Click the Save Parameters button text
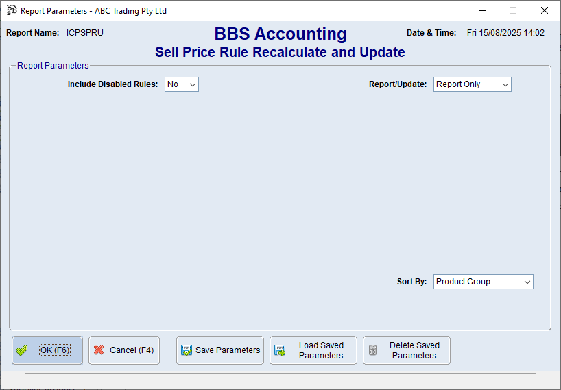Image resolution: width=561 pixels, height=390 pixels. 228,350
